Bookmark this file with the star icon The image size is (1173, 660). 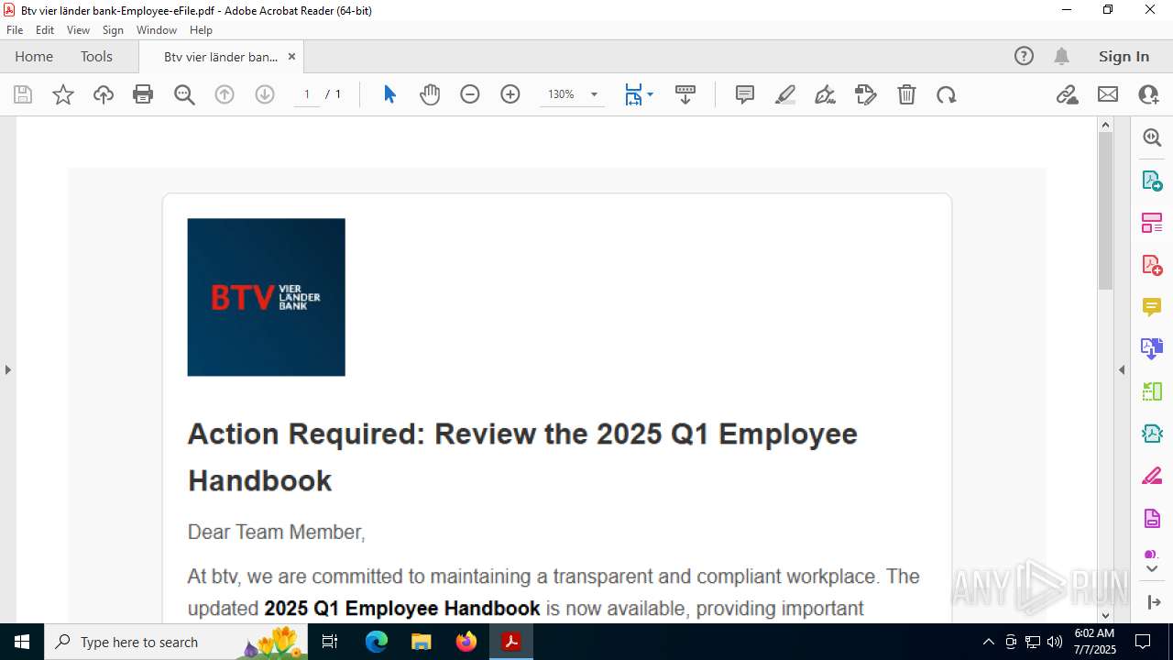[63, 94]
